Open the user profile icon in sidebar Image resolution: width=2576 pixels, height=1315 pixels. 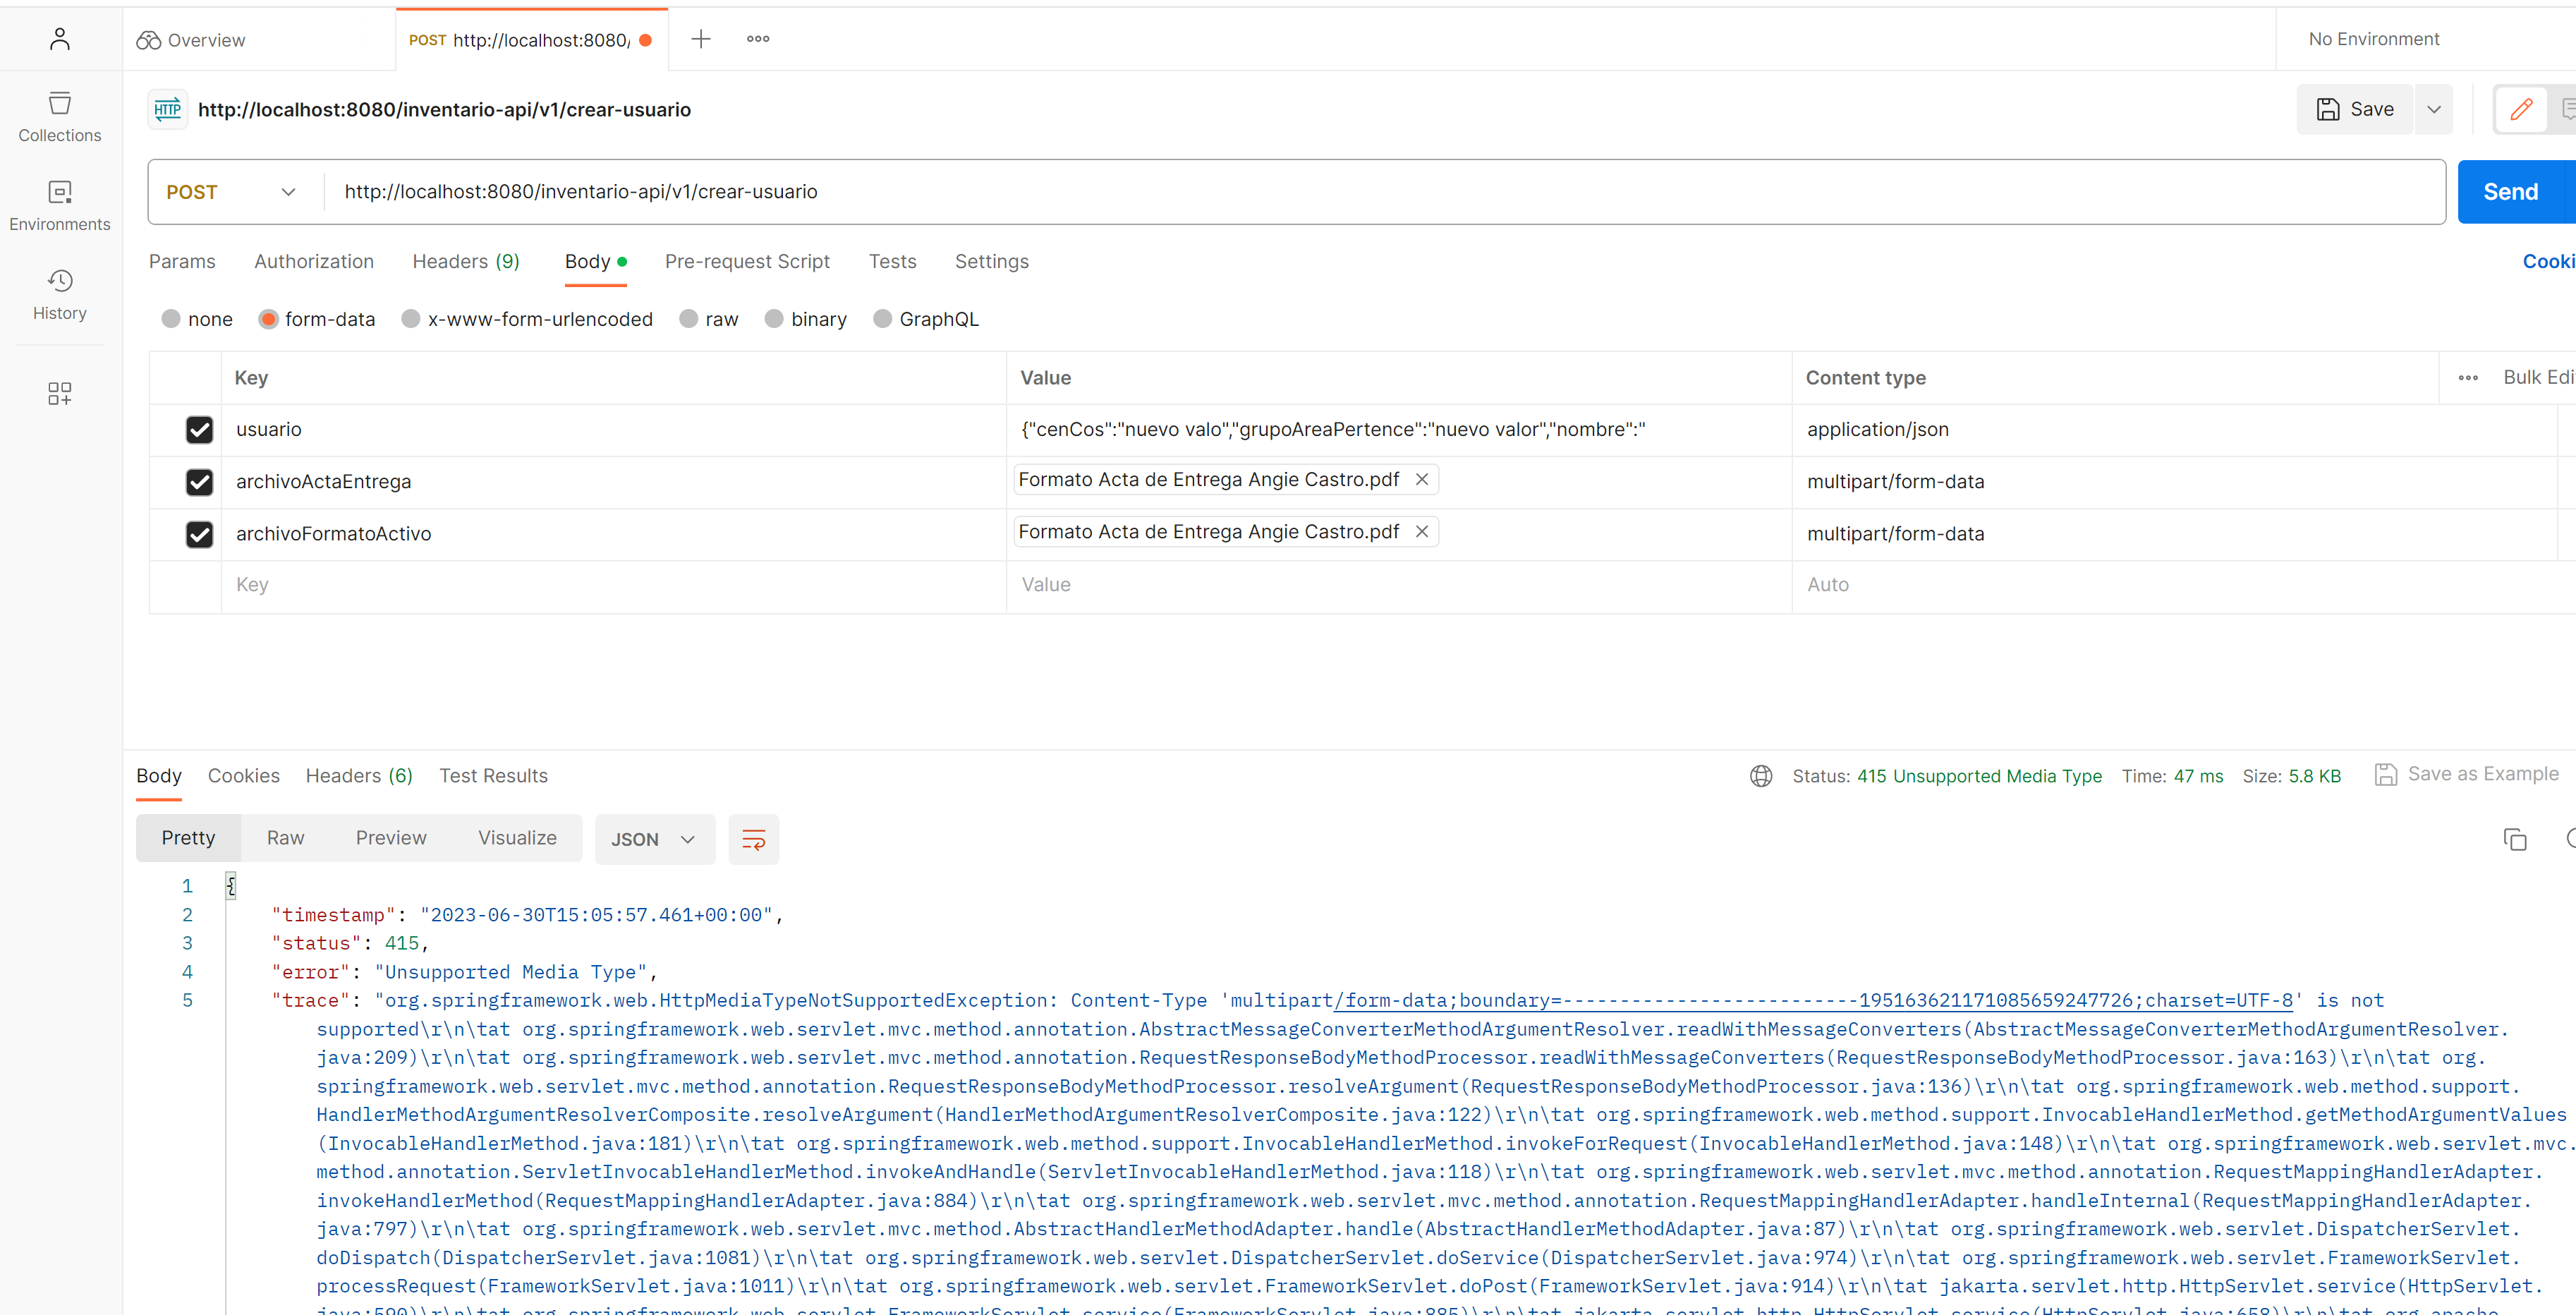click(x=60, y=39)
